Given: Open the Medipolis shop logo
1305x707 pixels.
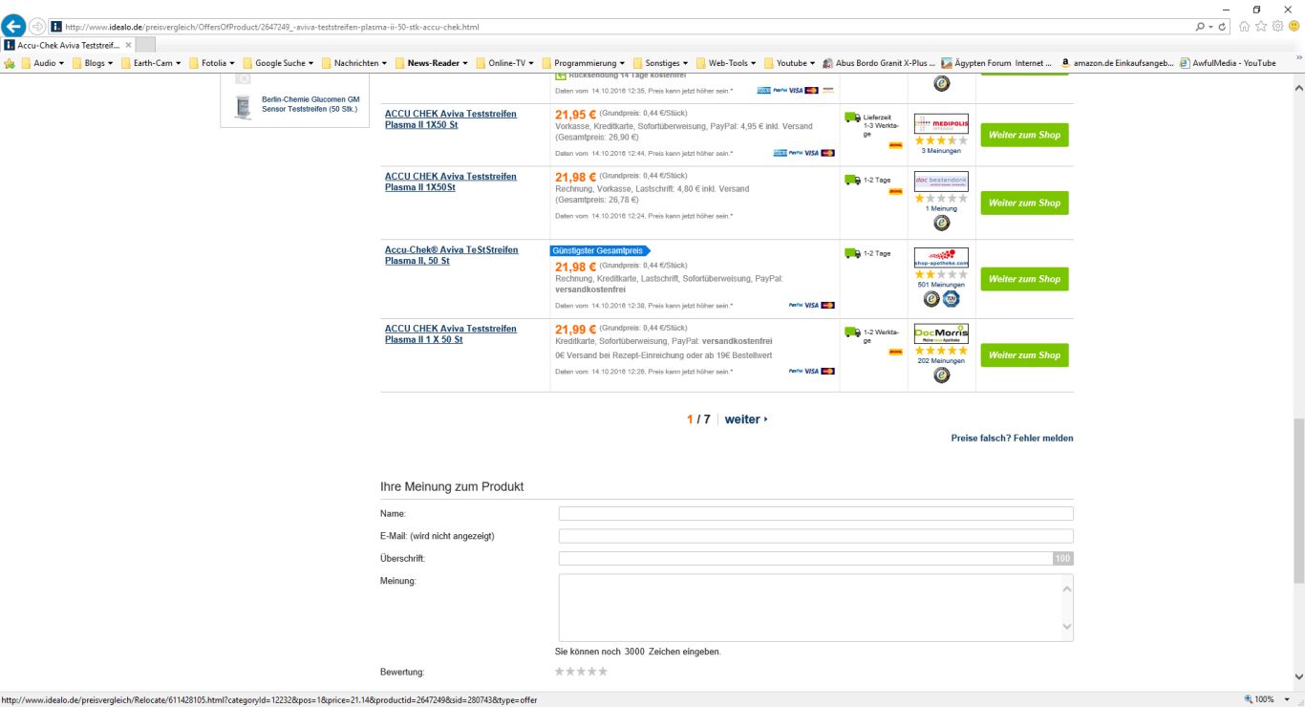Looking at the screenshot, I should pyautogui.click(x=941, y=123).
